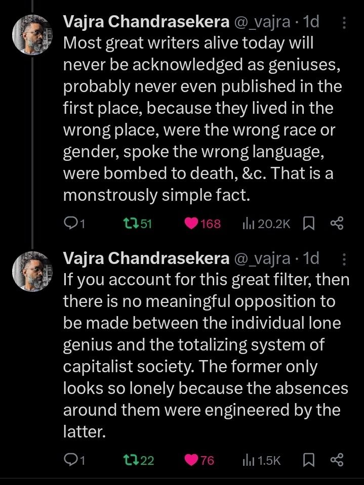364x485 pixels.
Task: Tap the first tweet's profile avatar
Action: tap(32, 34)
